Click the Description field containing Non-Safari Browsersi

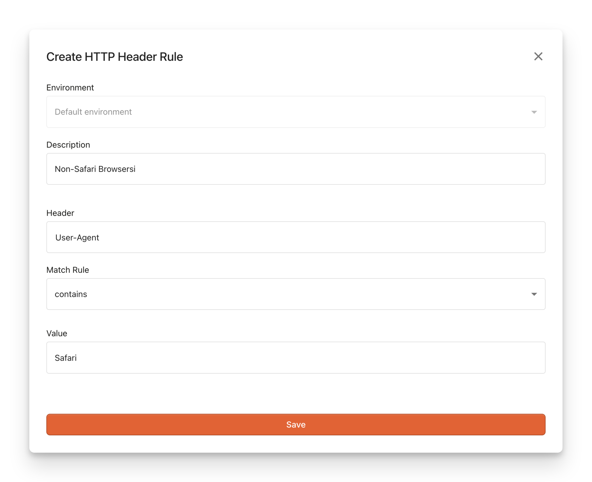[296, 169]
